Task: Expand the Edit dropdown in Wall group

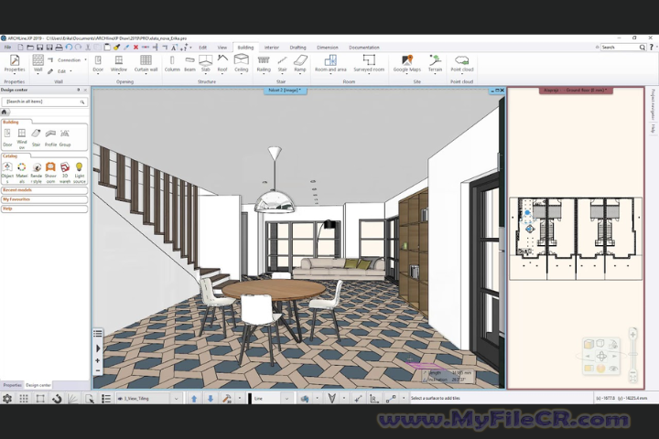Action: (x=70, y=71)
